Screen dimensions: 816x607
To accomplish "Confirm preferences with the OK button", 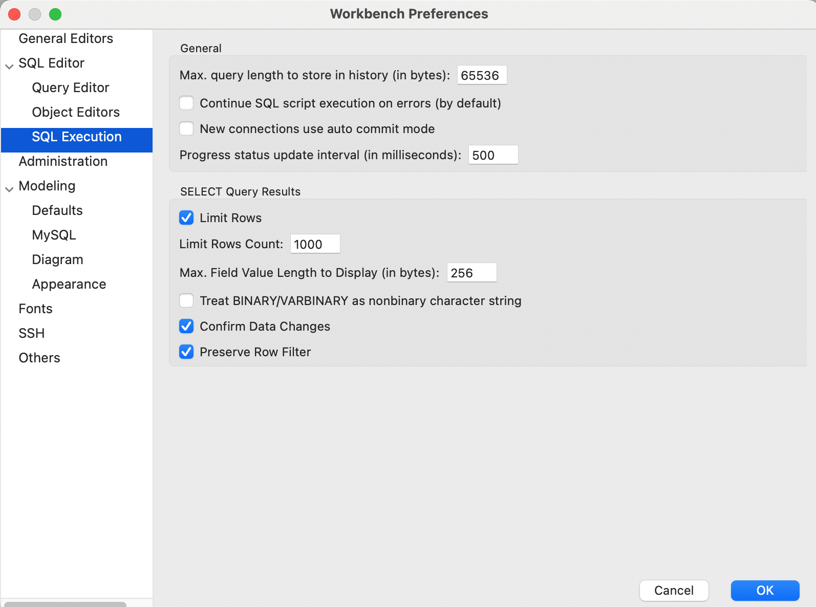I will 765,590.
